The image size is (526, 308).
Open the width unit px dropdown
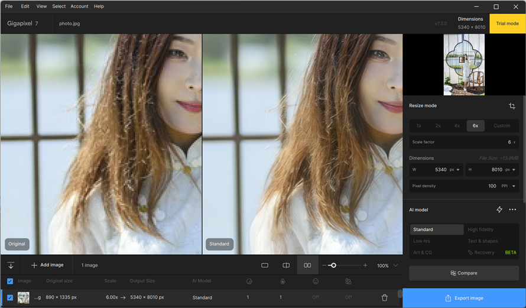pyautogui.click(x=455, y=170)
